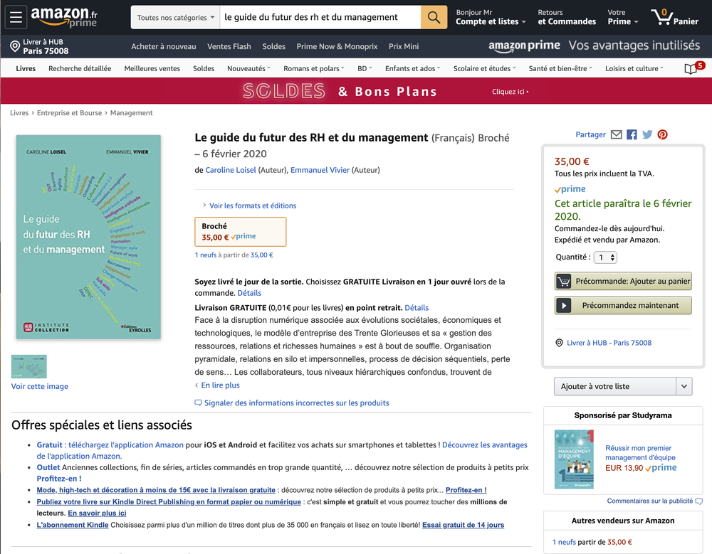Click the large book cover image
The image size is (712, 554).
tap(88, 237)
